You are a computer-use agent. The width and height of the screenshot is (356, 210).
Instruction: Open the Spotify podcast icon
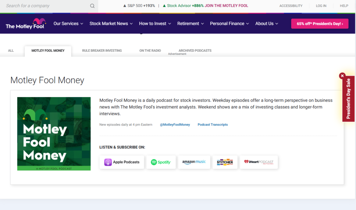point(161,162)
